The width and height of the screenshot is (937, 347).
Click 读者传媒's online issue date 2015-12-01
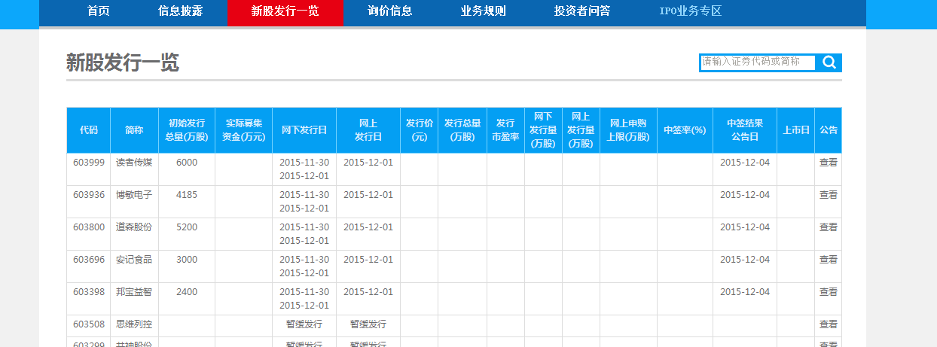tap(368, 163)
